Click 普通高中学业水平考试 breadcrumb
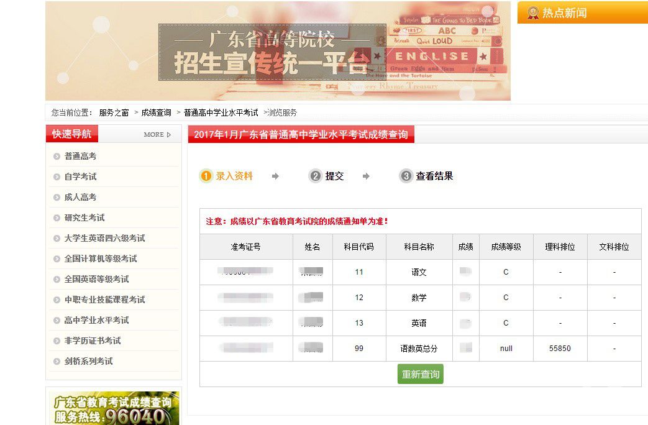The height and width of the screenshot is (425, 648). pyautogui.click(x=221, y=113)
